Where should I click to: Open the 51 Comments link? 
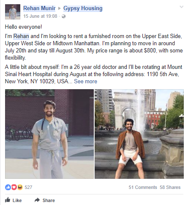[x=143, y=187]
